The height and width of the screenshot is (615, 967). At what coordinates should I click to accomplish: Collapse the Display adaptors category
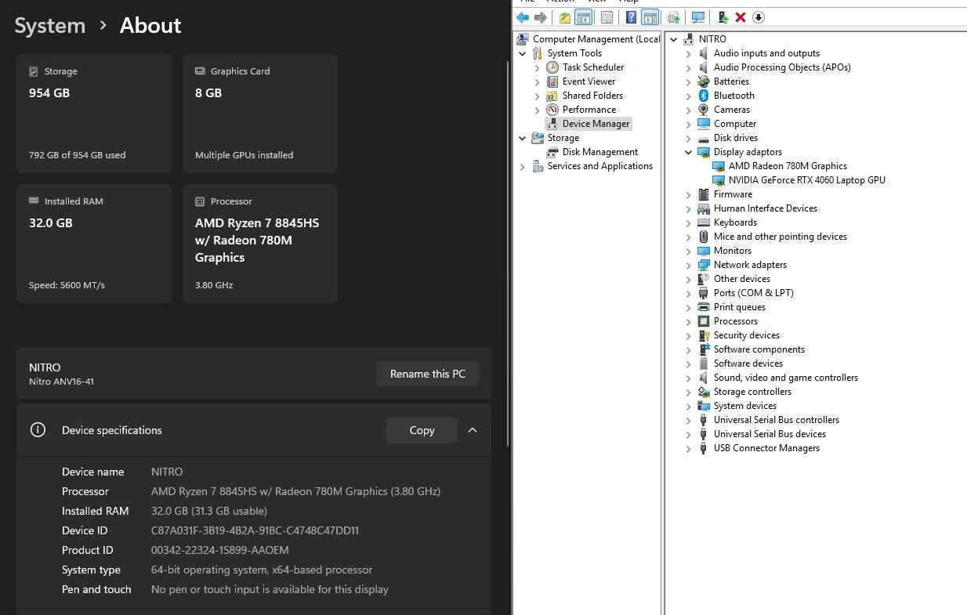click(688, 152)
